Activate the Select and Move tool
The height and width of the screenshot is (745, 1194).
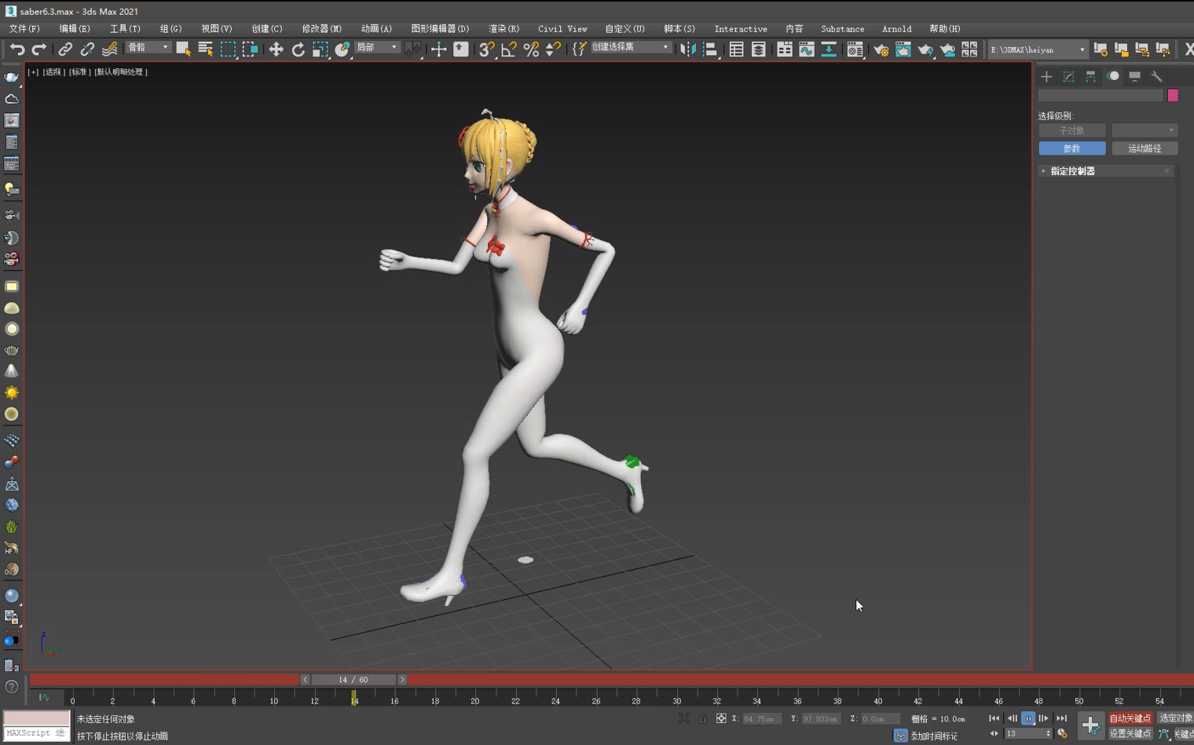coord(276,49)
